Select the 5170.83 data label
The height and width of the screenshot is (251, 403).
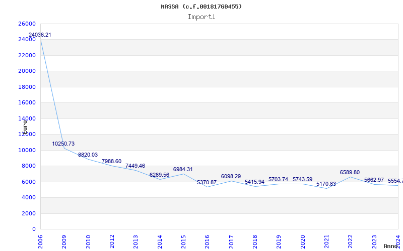(326, 184)
